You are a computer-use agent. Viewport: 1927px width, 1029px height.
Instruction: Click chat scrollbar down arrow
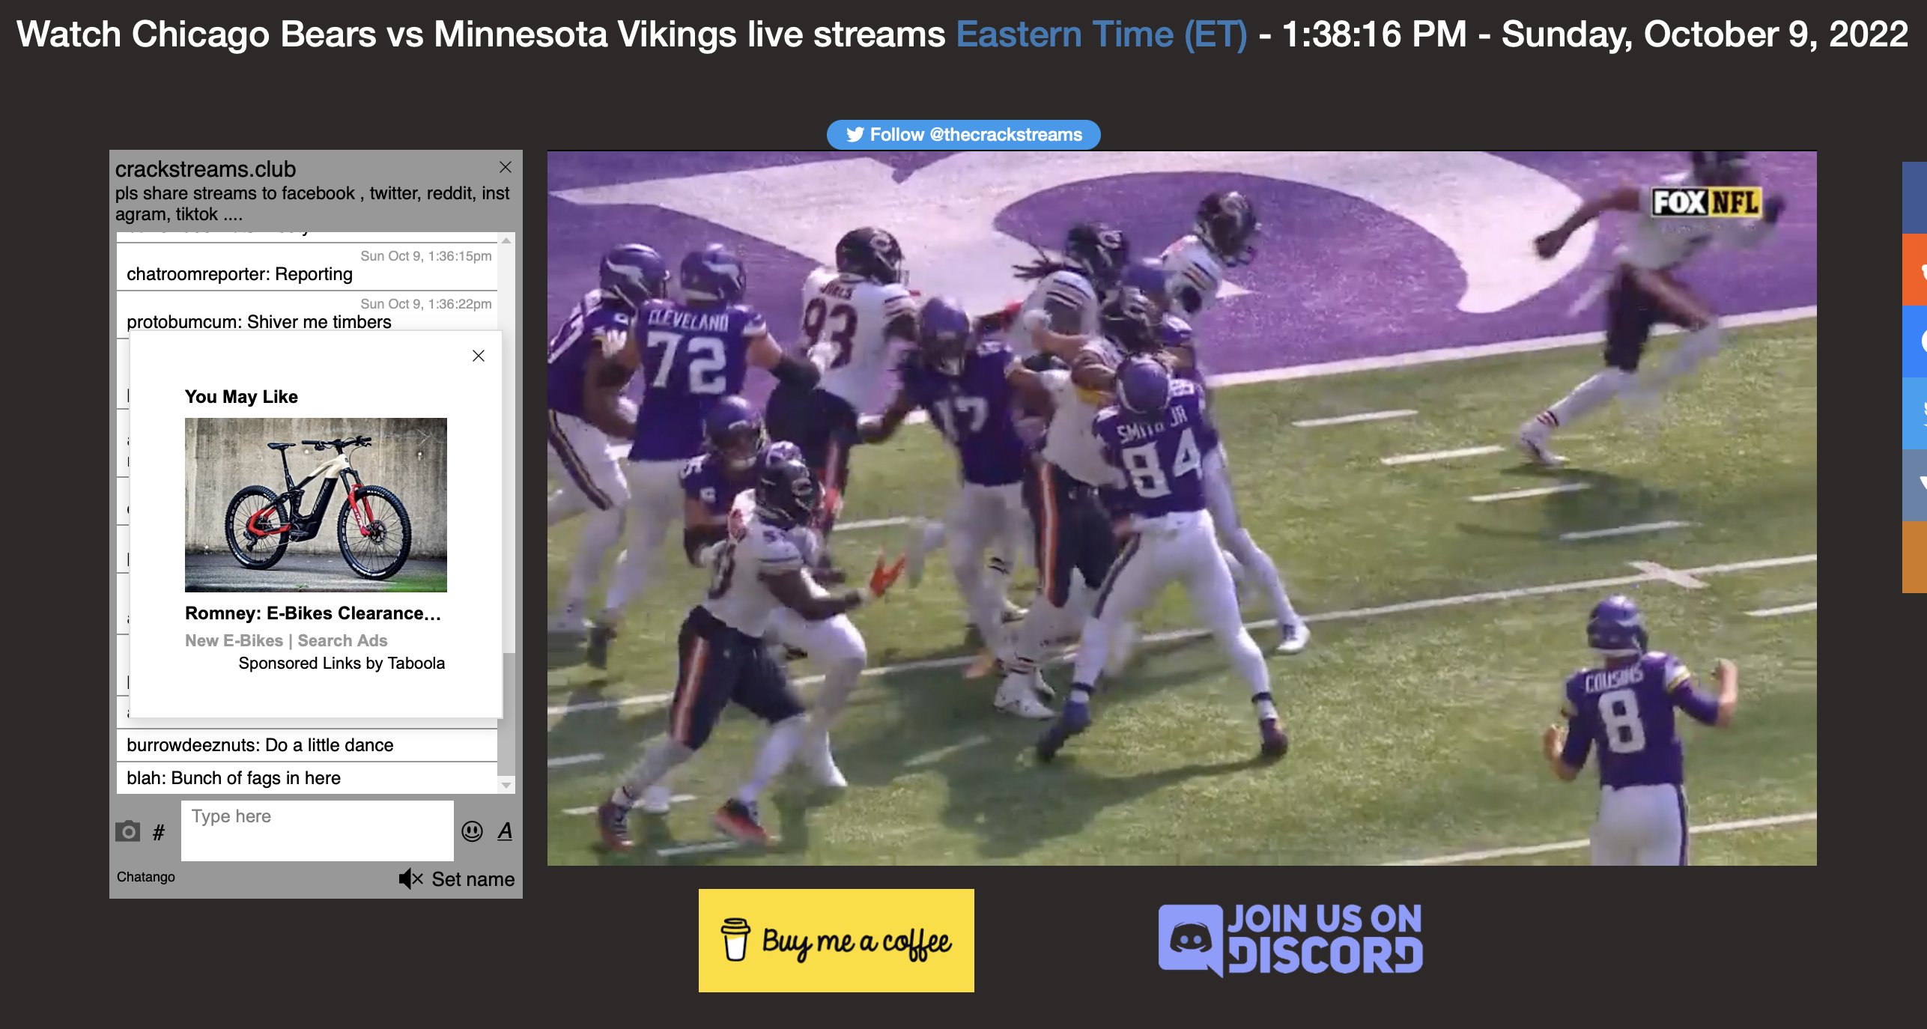506,785
